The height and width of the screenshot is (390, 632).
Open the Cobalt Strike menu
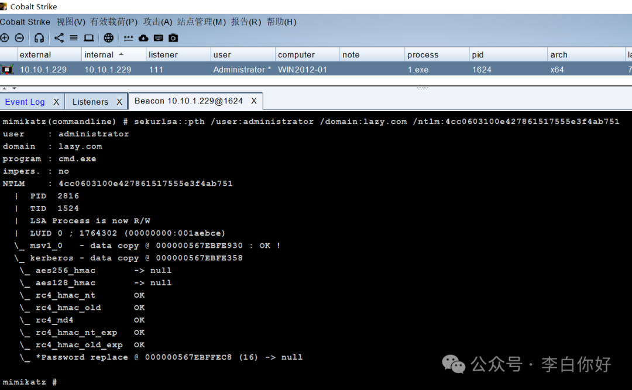[x=25, y=22]
